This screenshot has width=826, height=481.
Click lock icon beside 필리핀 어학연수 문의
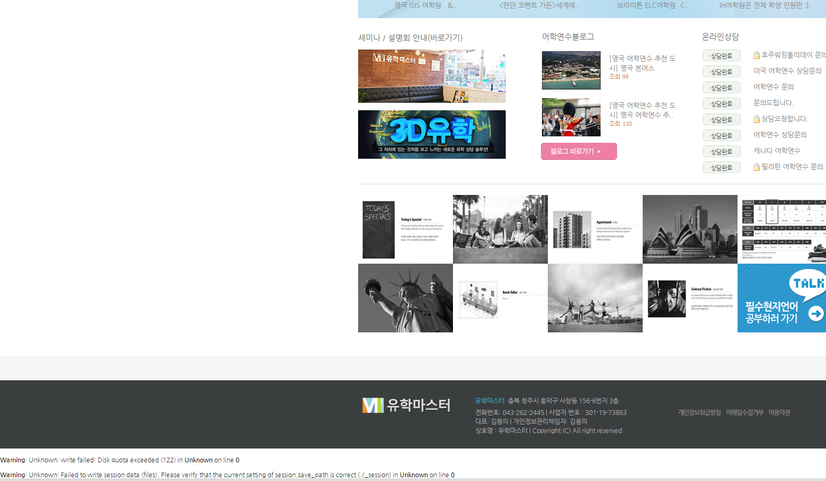pos(756,167)
